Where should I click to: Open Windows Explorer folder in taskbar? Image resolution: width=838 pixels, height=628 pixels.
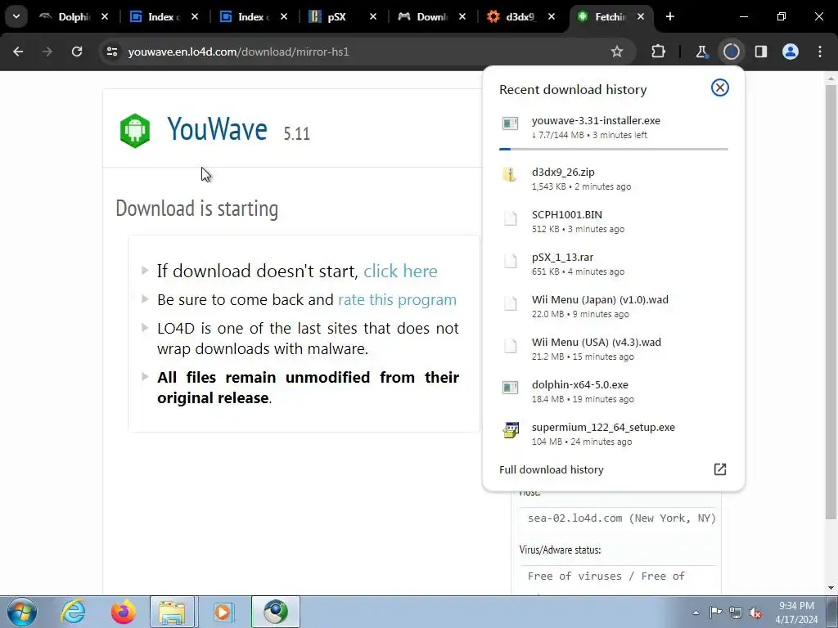tap(172, 612)
